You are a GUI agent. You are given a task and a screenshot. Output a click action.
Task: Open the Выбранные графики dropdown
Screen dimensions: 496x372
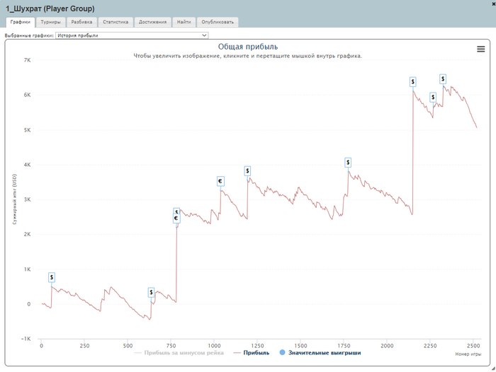point(132,35)
